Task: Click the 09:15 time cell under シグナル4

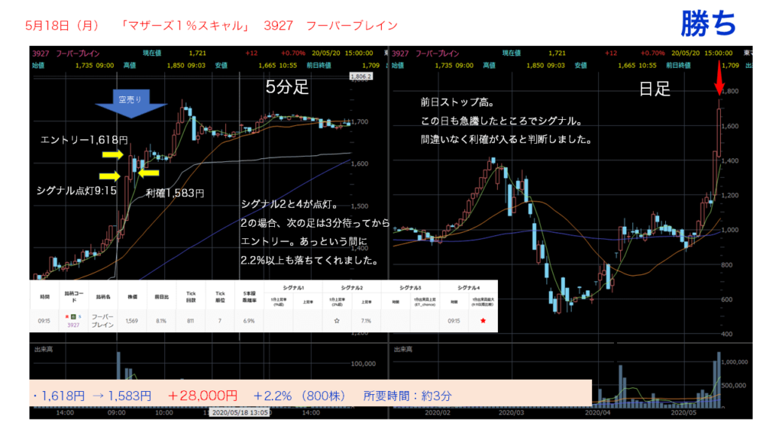Action: click(x=454, y=321)
